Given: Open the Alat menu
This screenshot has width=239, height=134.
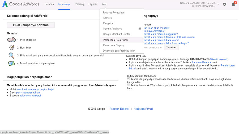Looking at the screenshot, I should 104,4.
